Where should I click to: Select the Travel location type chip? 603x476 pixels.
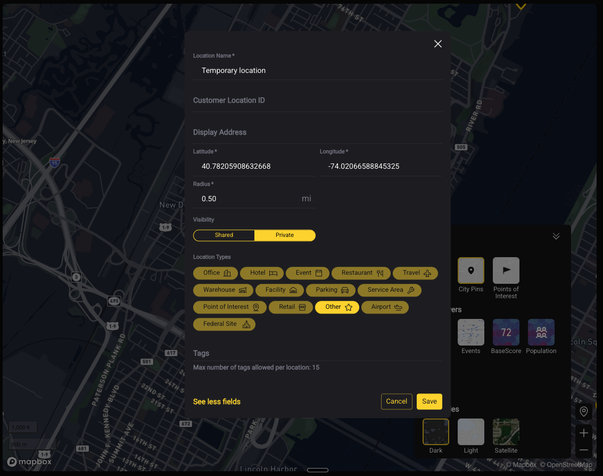tap(415, 273)
